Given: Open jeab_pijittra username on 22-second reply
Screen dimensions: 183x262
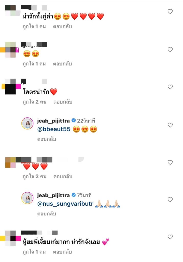Looking at the screenshot, I should tap(53, 121).
